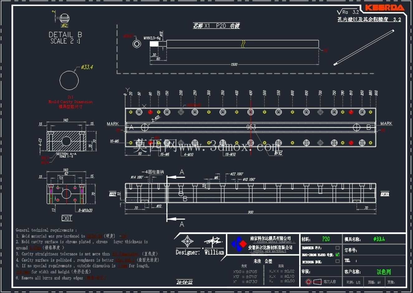The height and width of the screenshot is (293, 413).
Task: Uncheck the Hard-Chrome Plated 电镀 checkbox
Action: point(337,255)
